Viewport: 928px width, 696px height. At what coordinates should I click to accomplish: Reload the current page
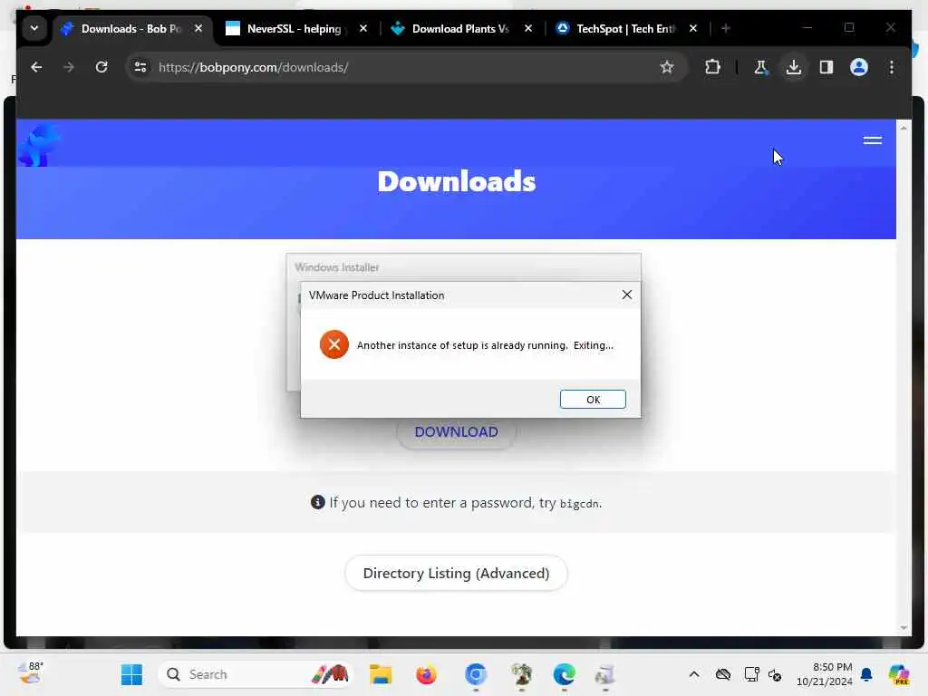click(x=101, y=67)
